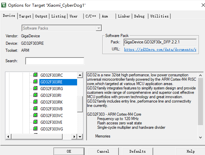Screen dimensions: 205x155
Task: Select GD32F303RC in the device list
Action: (x=52, y=75)
